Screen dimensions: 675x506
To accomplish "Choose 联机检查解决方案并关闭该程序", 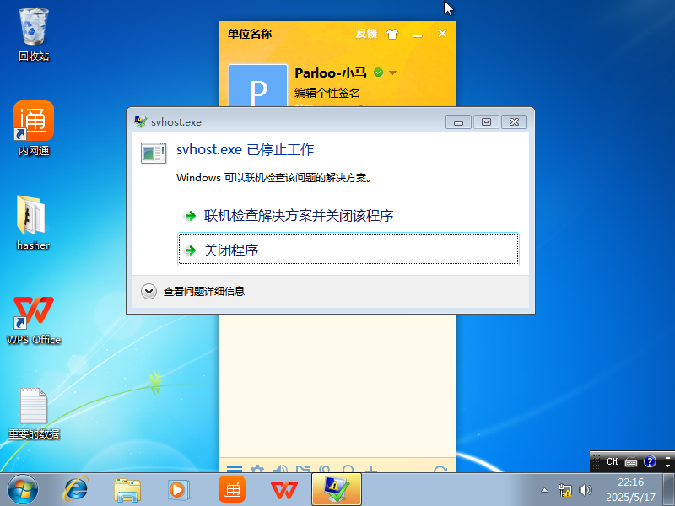I will 298,216.
